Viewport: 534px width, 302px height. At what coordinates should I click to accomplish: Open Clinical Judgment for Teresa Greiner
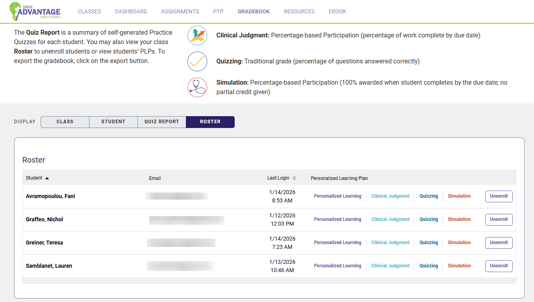coord(390,242)
